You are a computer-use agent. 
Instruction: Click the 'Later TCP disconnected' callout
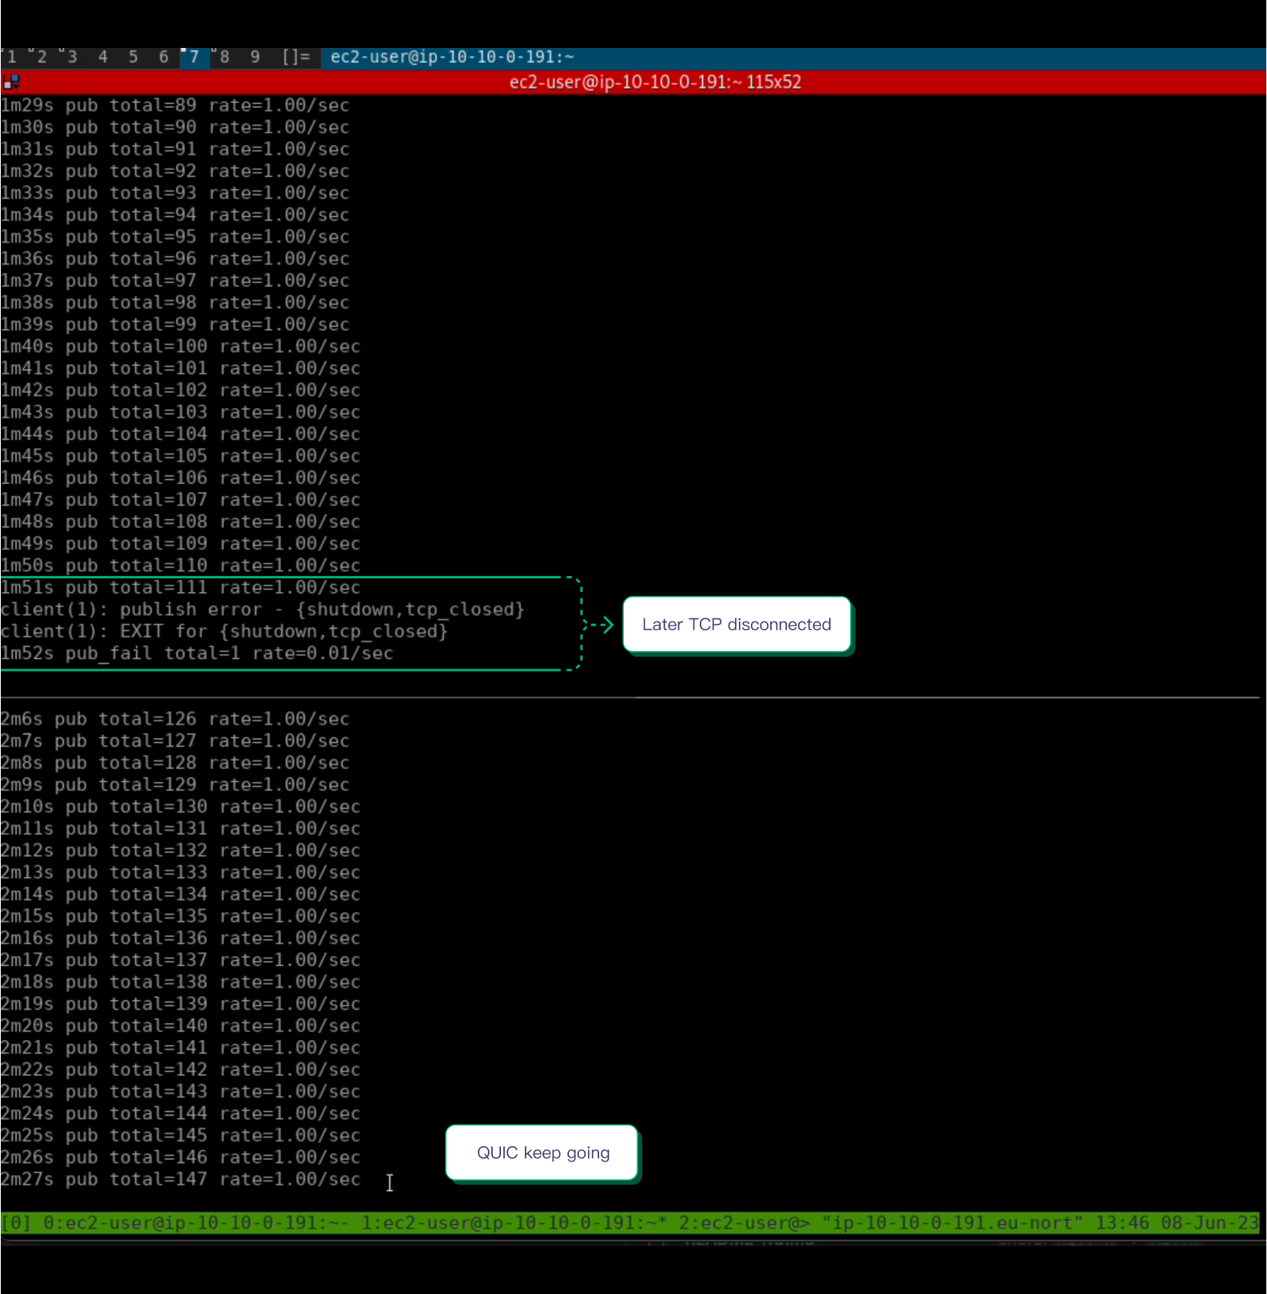(x=737, y=625)
